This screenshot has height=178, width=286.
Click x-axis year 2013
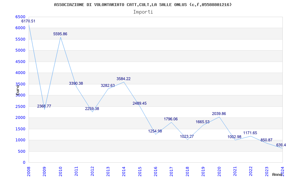click(108, 171)
